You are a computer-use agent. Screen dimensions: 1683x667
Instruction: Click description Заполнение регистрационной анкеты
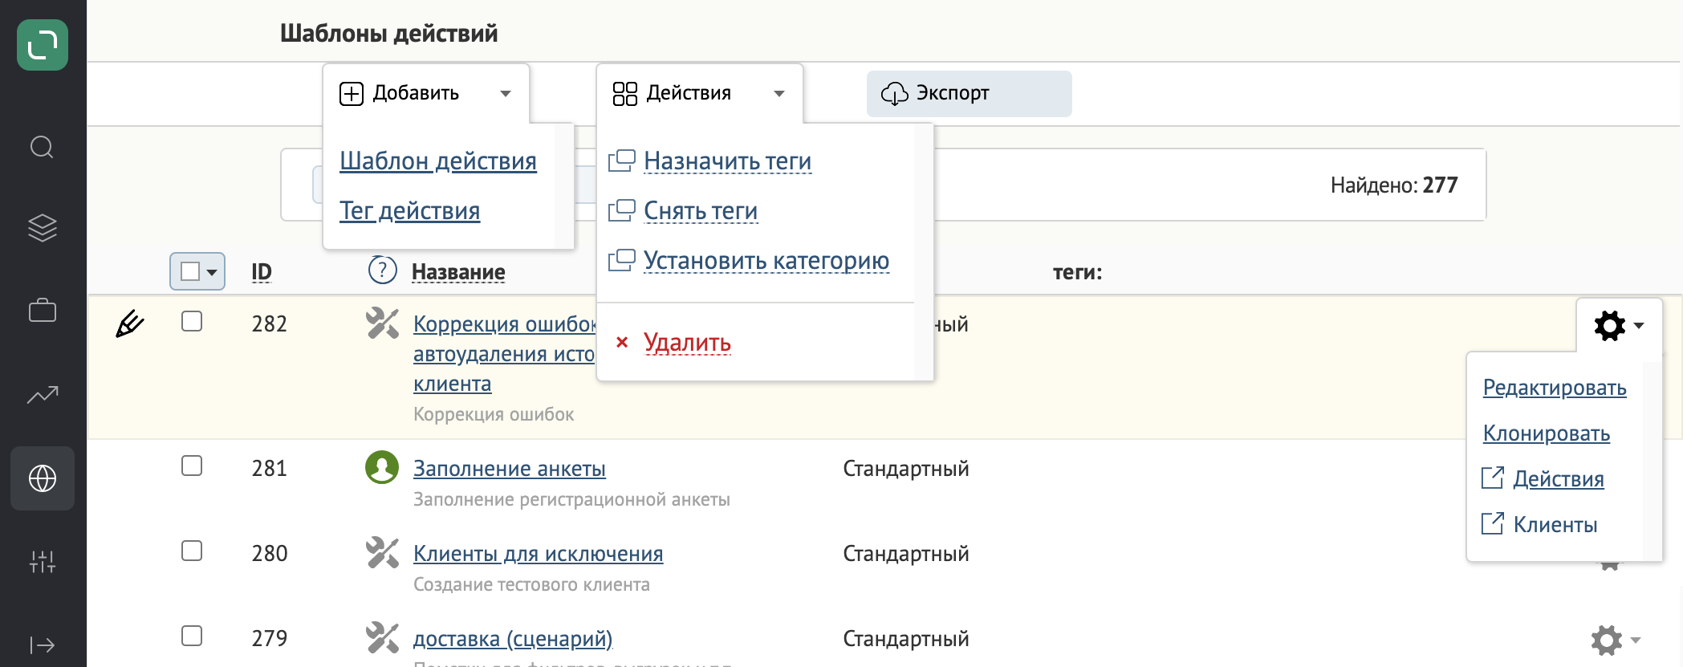(x=571, y=499)
